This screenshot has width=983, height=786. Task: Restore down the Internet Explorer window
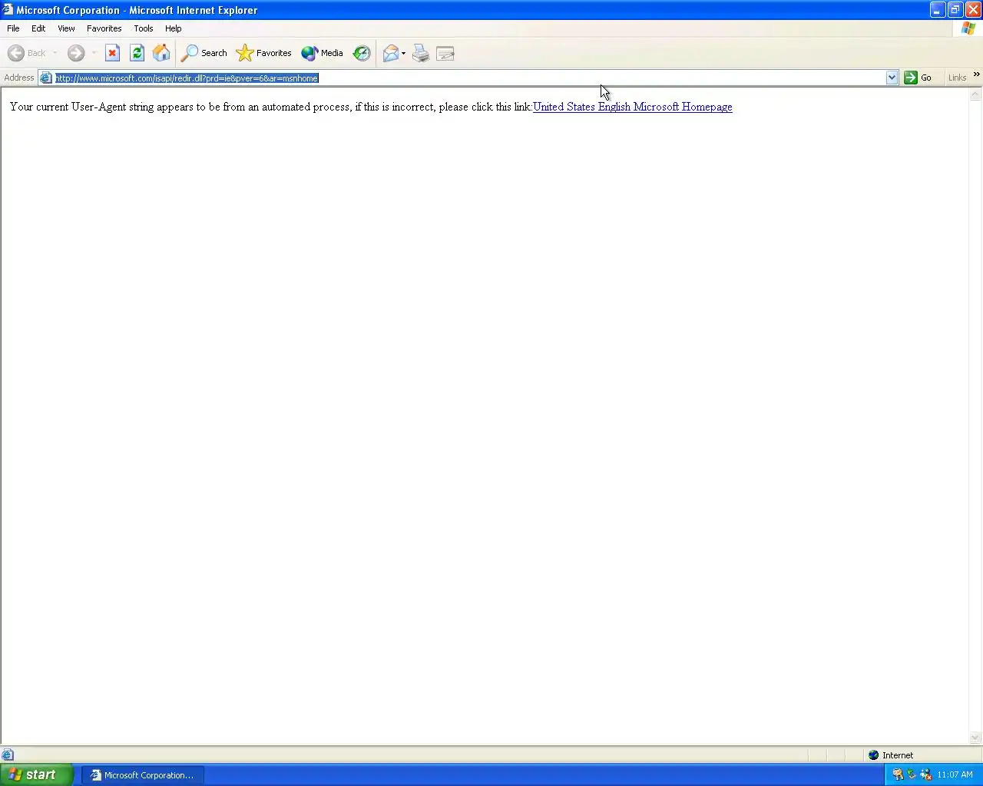955,10
